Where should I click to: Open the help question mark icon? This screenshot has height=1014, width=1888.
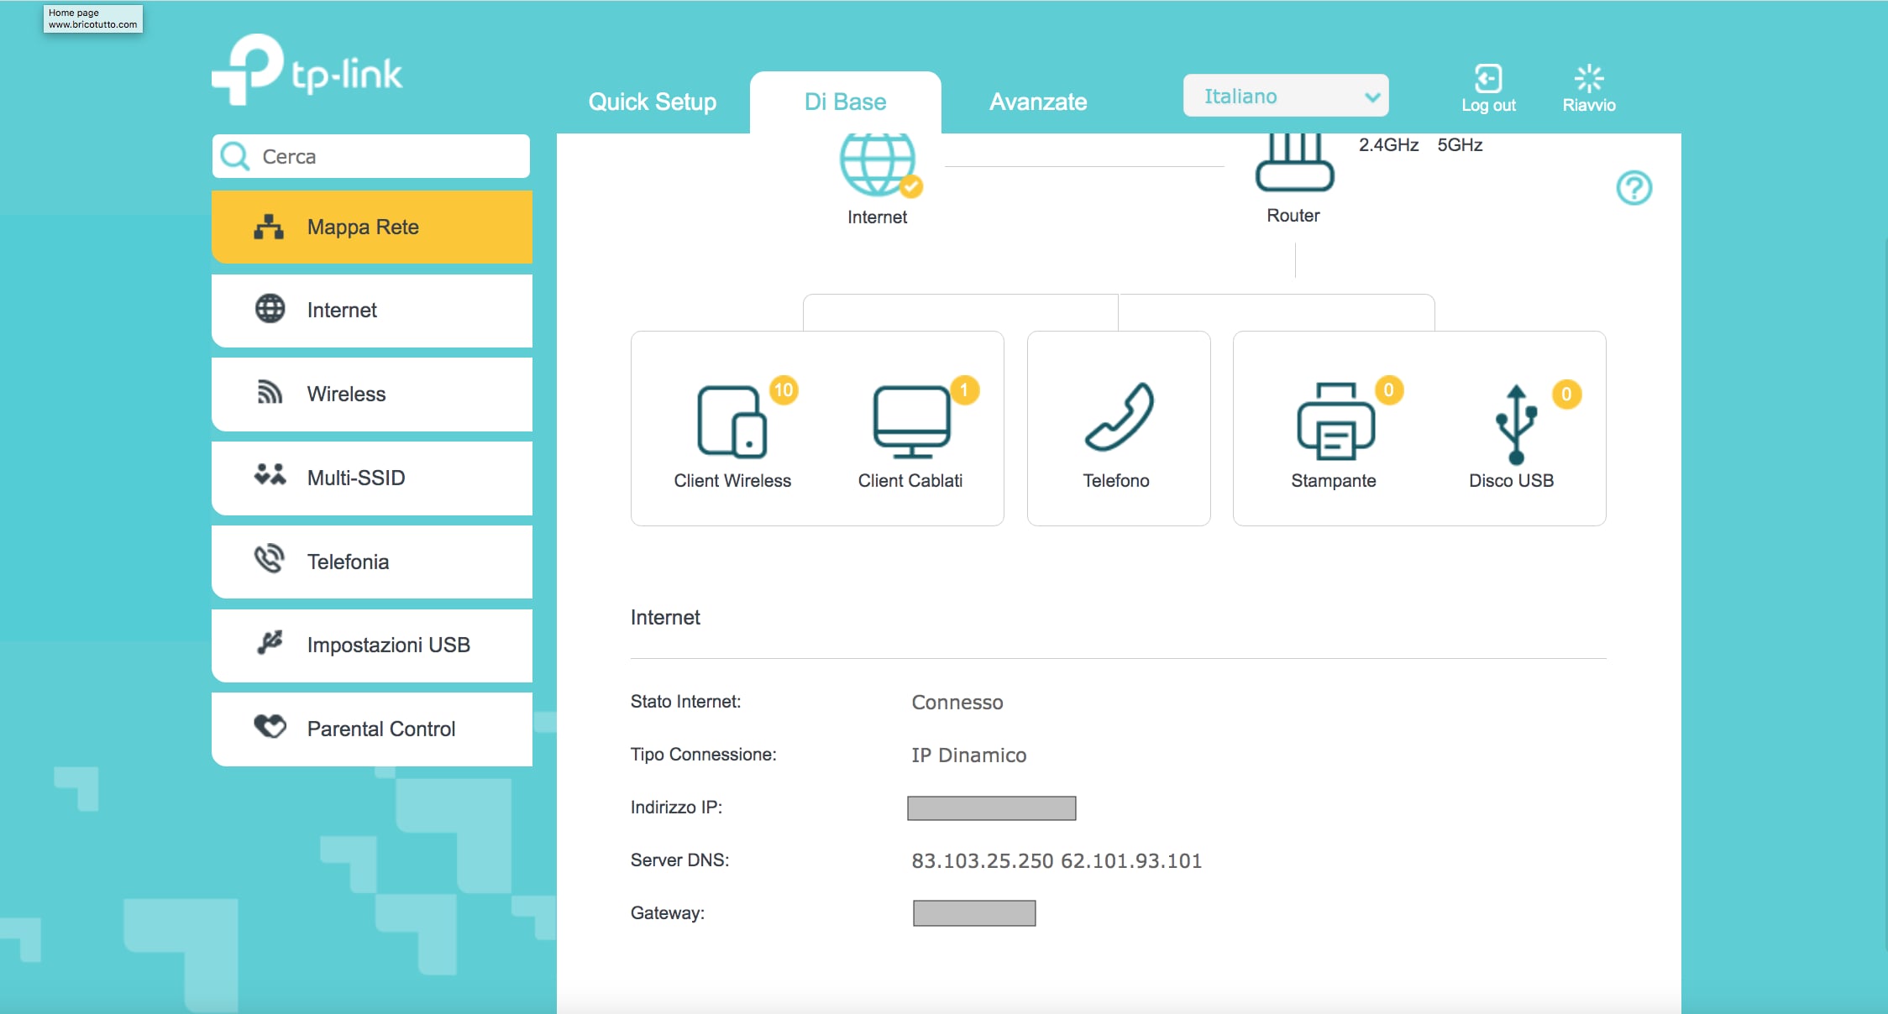point(1634,188)
